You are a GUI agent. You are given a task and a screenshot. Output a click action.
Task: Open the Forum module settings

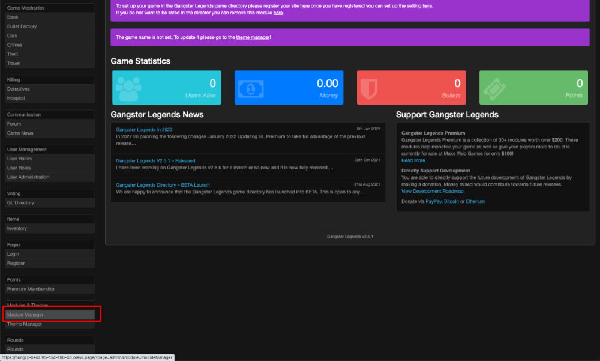[x=14, y=123]
